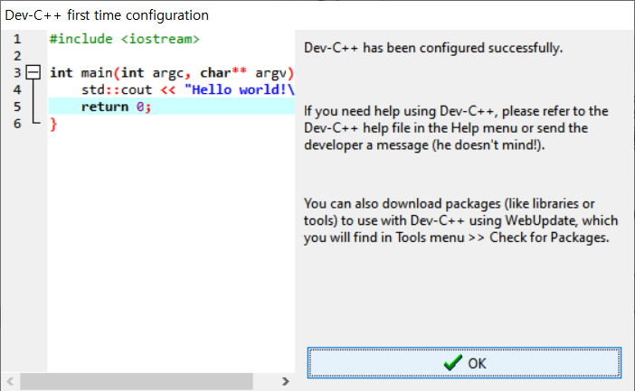Click the 'If you need help using Dev-C++' paragraph
Screen dimensions: 635x391
(x=457, y=127)
